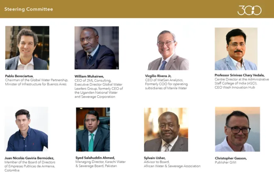Select the Steering Committee heading

coord(29,9)
